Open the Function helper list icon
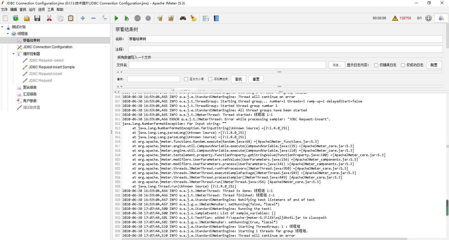 [x=205, y=18]
